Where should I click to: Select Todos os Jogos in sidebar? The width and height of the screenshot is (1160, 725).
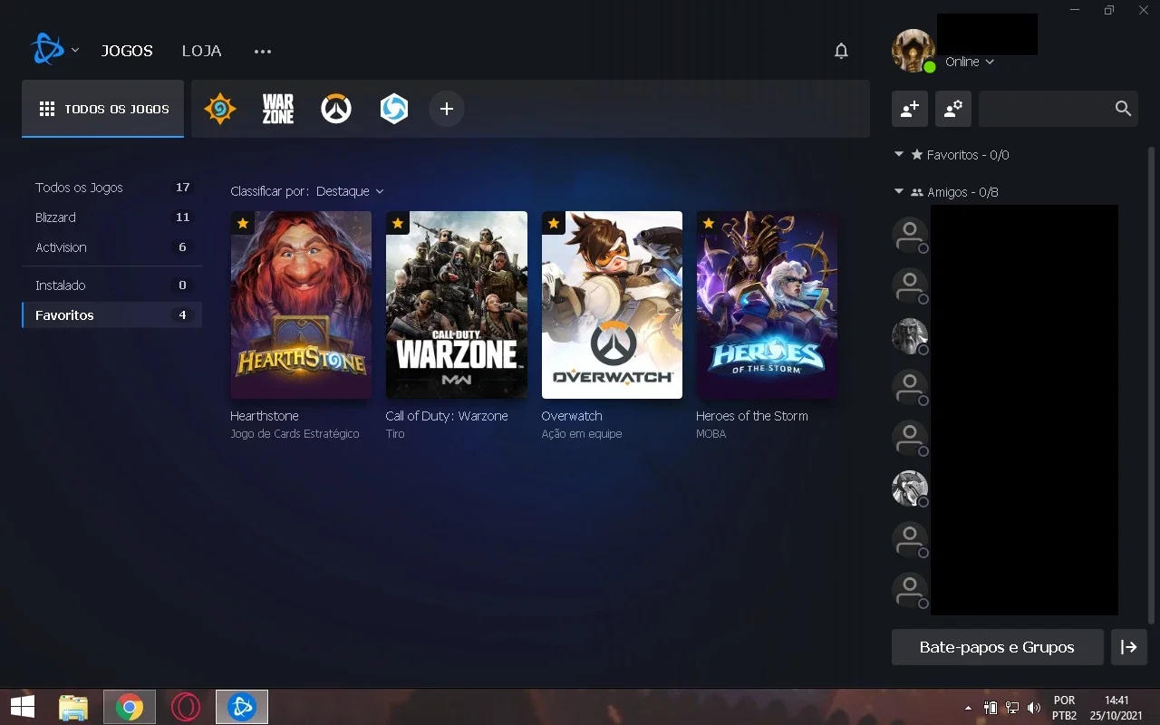coord(111,188)
